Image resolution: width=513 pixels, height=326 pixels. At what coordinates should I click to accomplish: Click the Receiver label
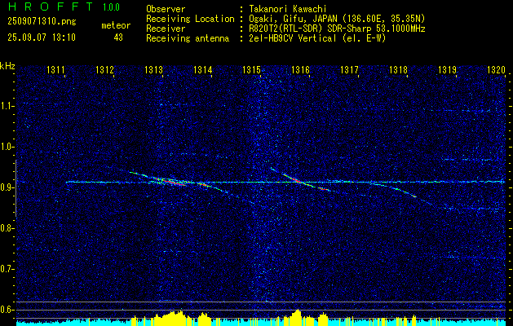coord(166,29)
